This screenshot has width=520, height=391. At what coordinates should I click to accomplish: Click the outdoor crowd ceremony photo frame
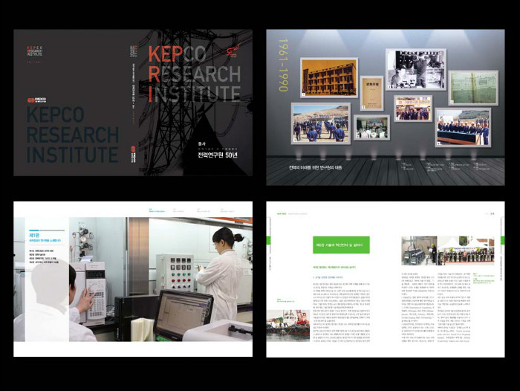click(x=320, y=123)
